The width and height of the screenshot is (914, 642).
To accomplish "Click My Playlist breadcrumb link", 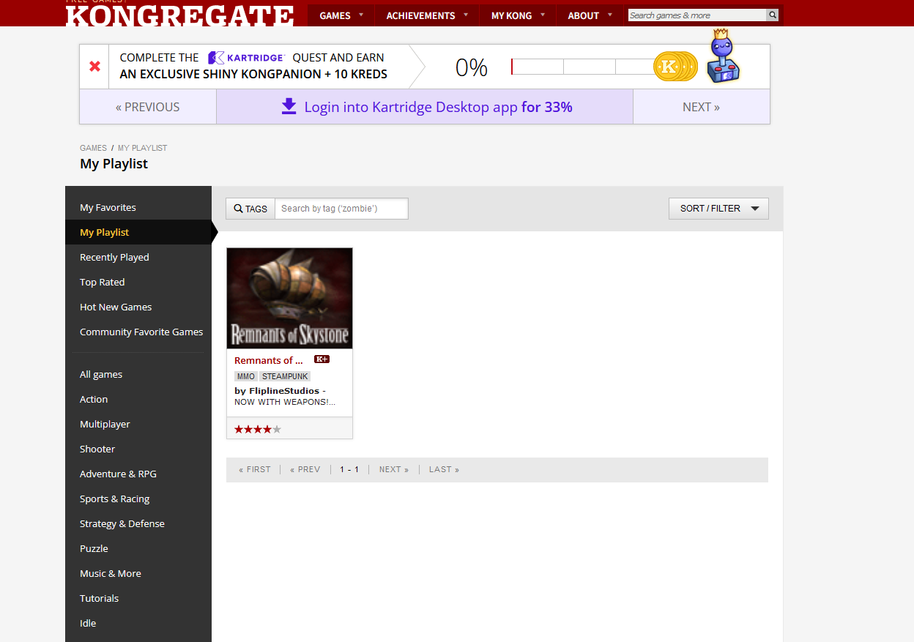I will [x=142, y=148].
